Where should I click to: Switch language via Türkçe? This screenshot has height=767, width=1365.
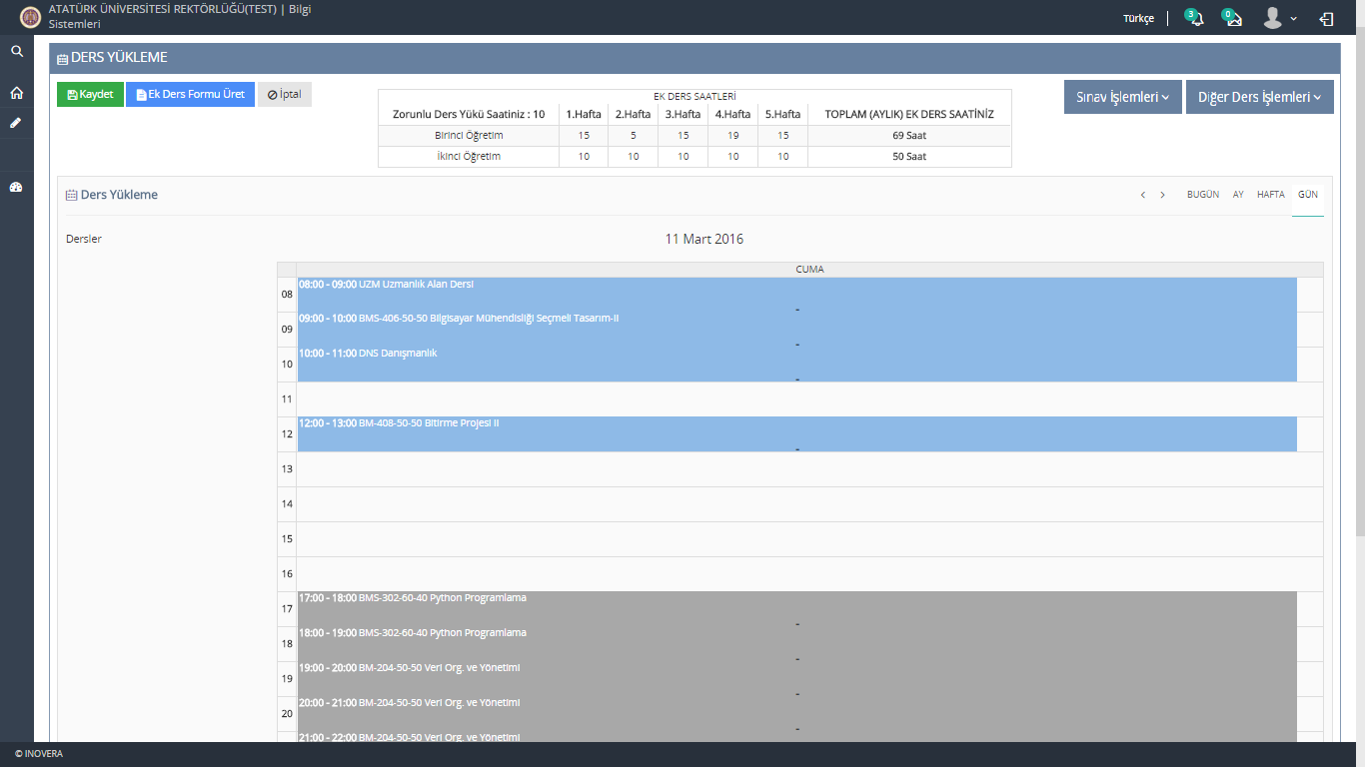tap(1138, 18)
